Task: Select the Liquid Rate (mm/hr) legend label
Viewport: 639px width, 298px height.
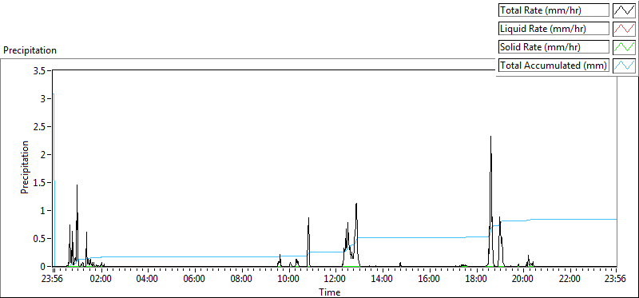Action: coord(554,29)
